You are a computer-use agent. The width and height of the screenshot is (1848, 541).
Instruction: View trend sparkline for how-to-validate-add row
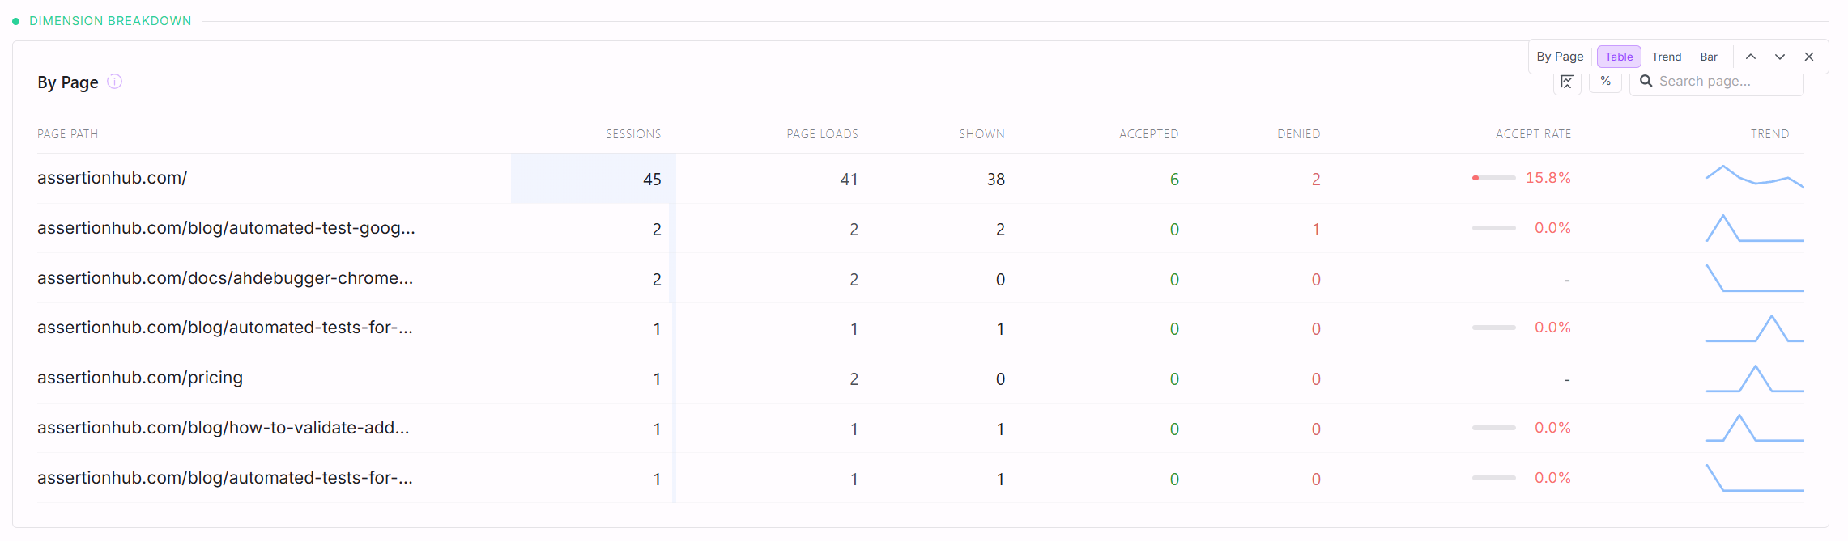[x=1755, y=428]
